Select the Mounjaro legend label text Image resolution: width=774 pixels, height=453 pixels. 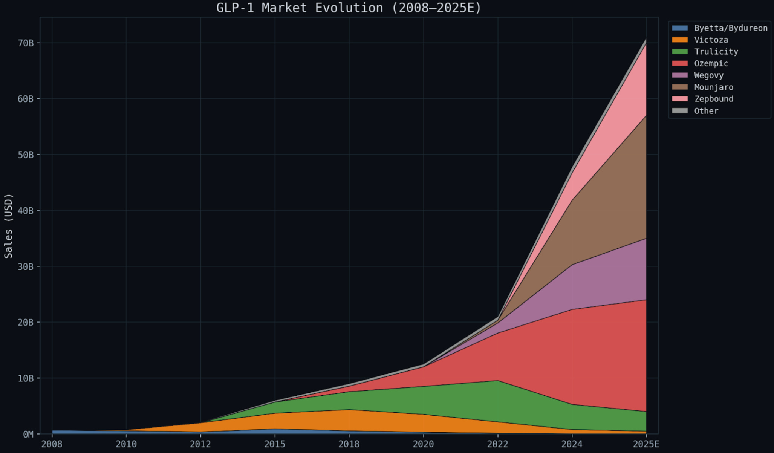click(714, 87)
